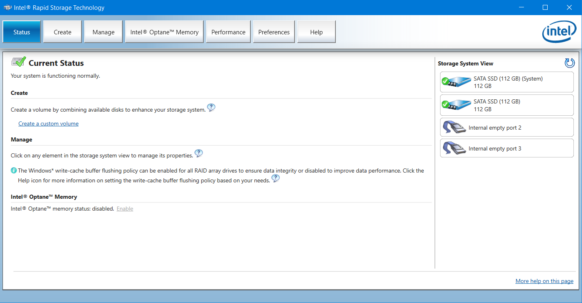Open the Status tab
The width and height of the screenshot is (582, 303).
(x=22, y=32)
